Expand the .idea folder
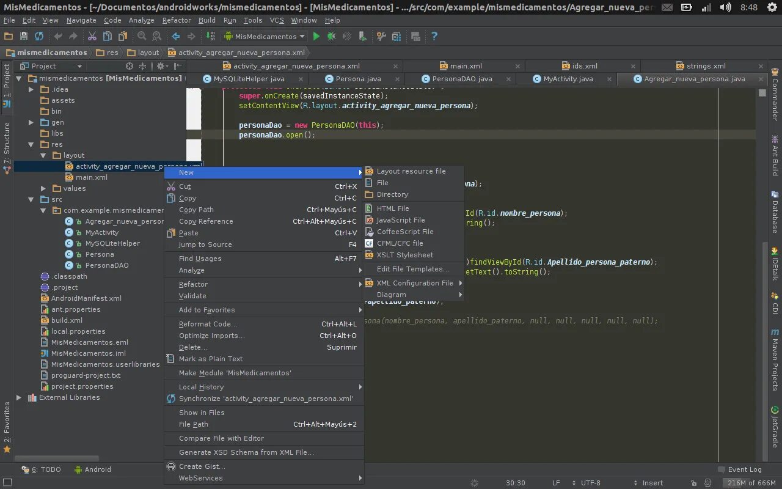Viewport: 782px width, 489px height. [31, 89]
